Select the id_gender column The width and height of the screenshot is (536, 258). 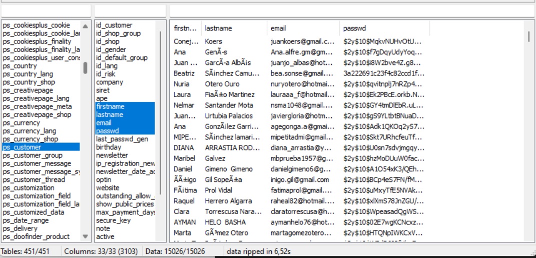coord(125,49)
